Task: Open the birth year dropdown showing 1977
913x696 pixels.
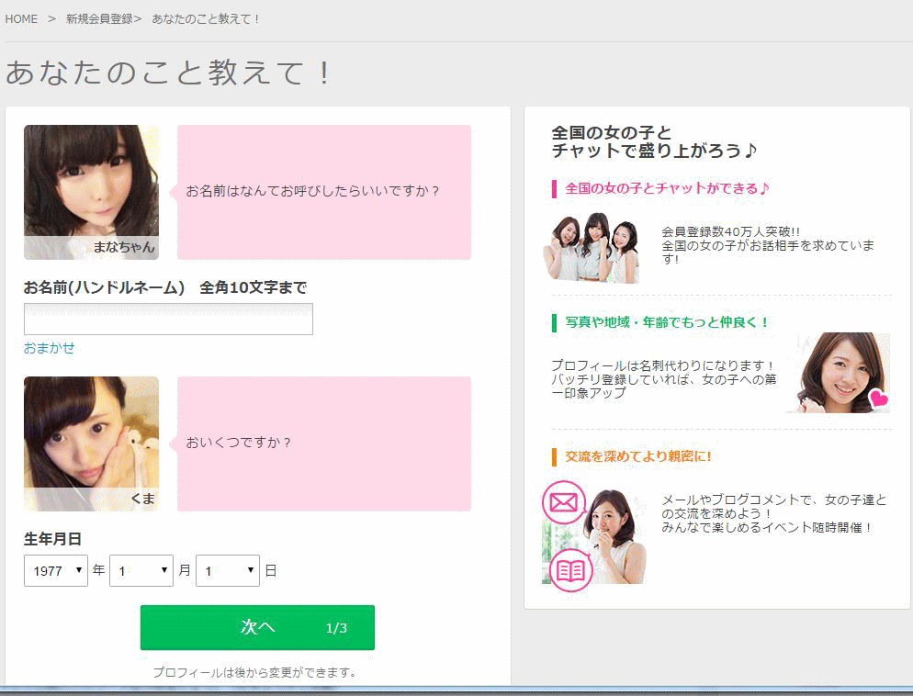Action: point(55,571)
